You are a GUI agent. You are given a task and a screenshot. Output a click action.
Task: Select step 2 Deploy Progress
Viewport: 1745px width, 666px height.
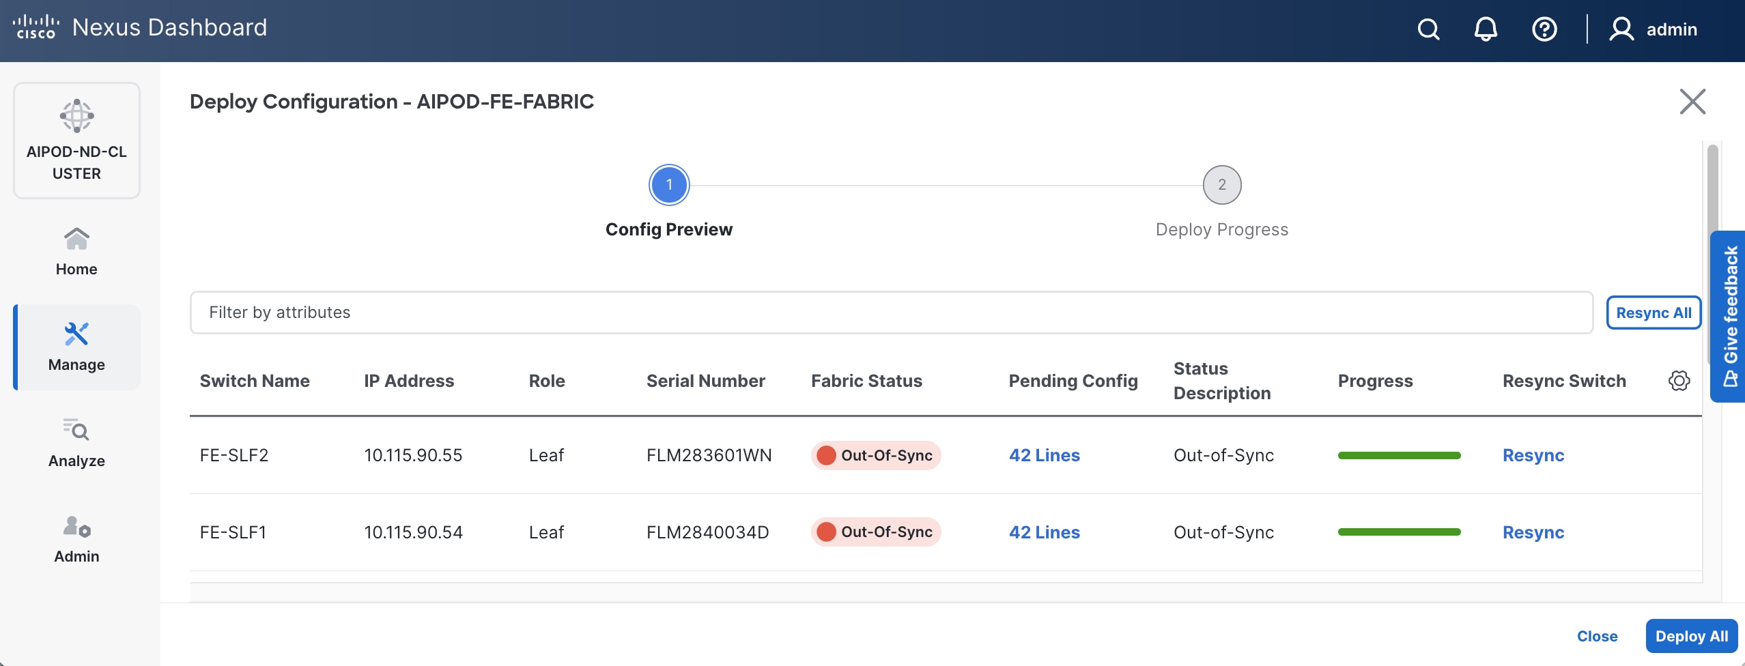(x=1221, y=185)
